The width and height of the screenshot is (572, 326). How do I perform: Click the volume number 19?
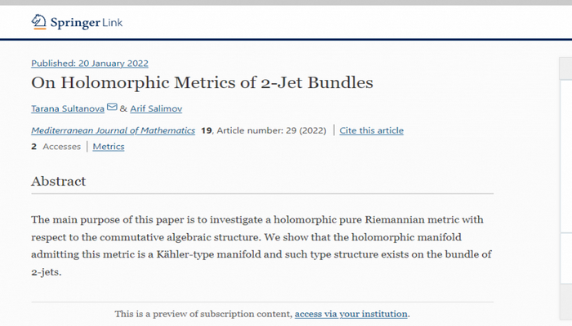pyautogui.click(x=207, y=130)
